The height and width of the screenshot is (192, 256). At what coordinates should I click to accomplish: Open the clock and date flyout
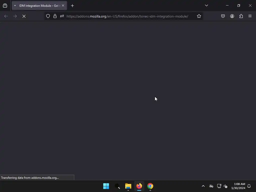[x=238, y=186]
